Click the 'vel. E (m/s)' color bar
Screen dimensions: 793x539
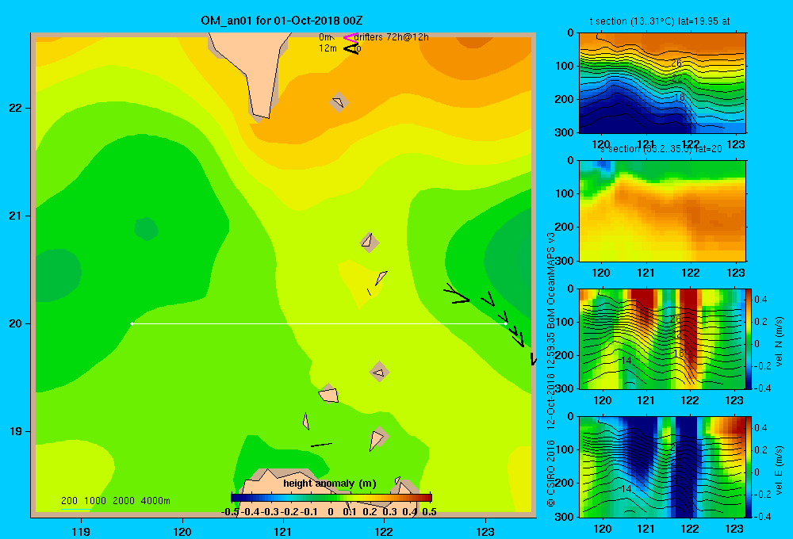[749, 467]
